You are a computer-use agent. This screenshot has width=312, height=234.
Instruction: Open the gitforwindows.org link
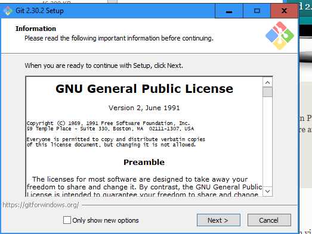click(x=41, y=205)
